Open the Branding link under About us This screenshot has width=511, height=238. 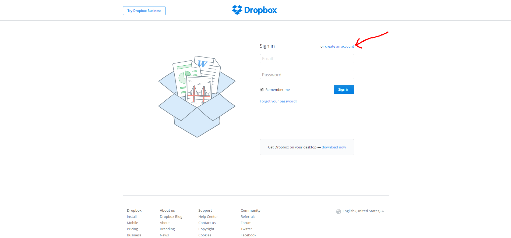[167, 229]
